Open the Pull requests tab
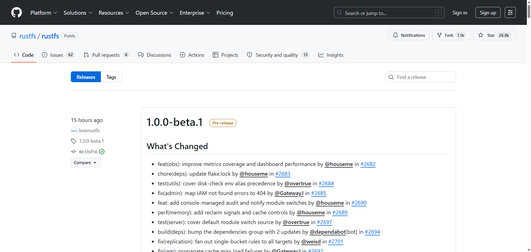531x252 pixels. (106, 55)
